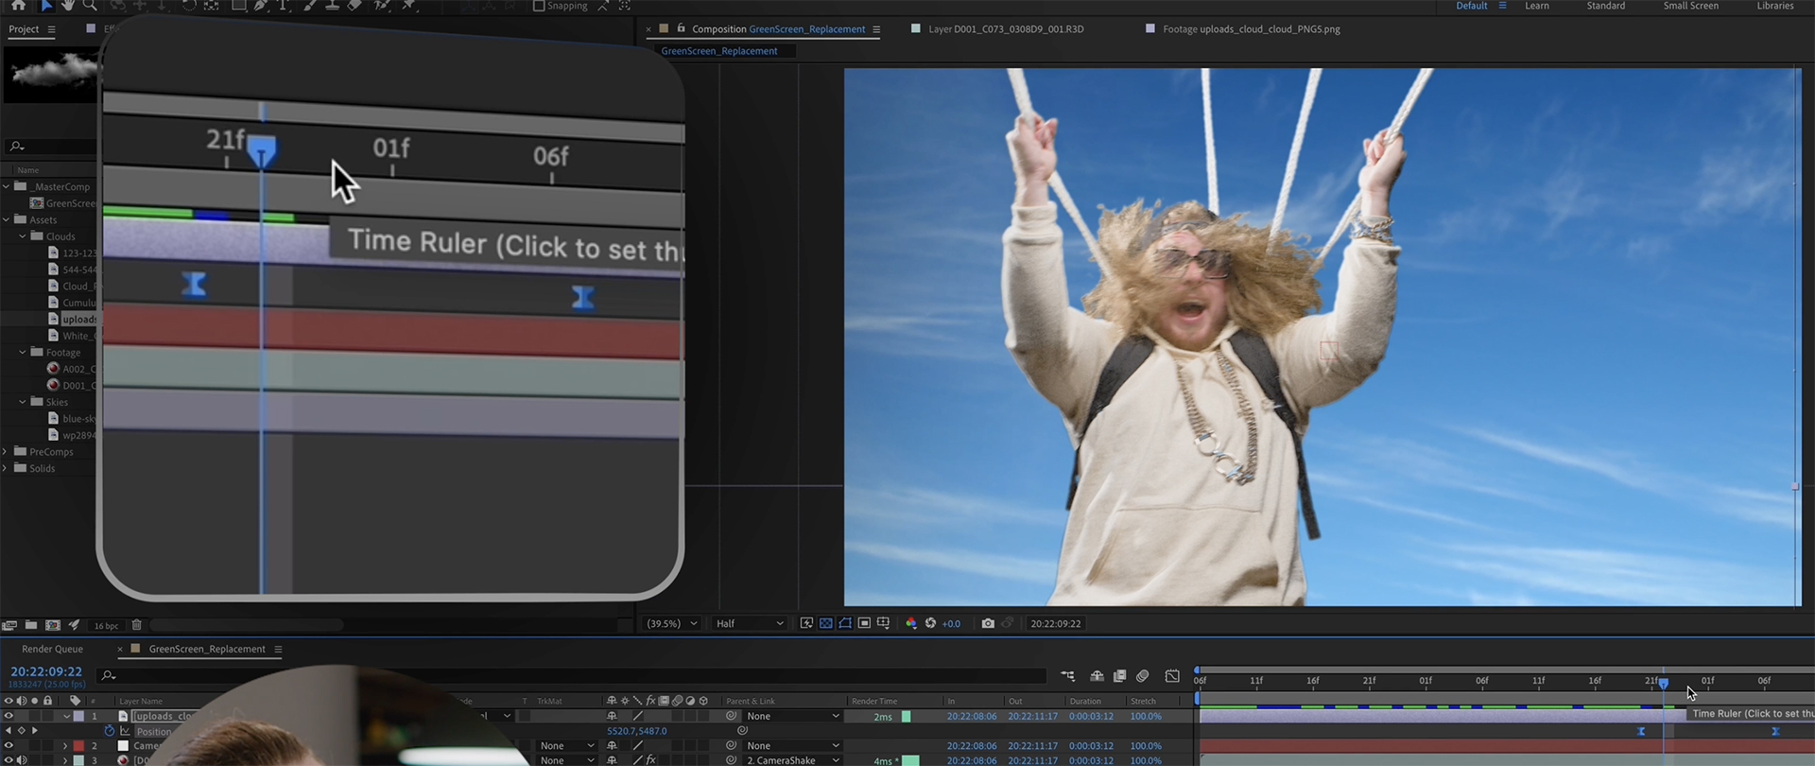This screenshot has width=1815, height=766.
Task: Toggle hiding shy layers in timeline
Action: click(1097, 675)
